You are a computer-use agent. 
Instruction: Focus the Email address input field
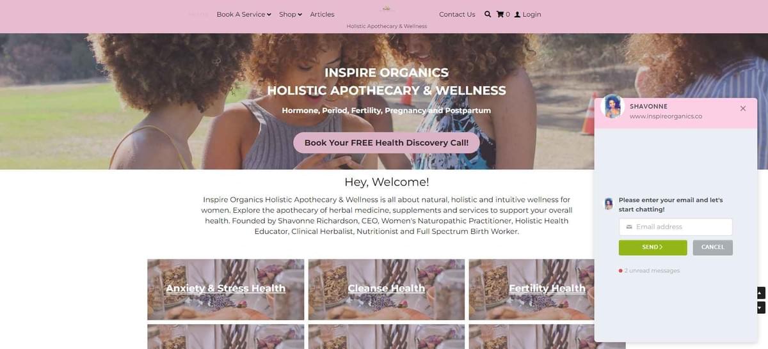tap(676, 227)
